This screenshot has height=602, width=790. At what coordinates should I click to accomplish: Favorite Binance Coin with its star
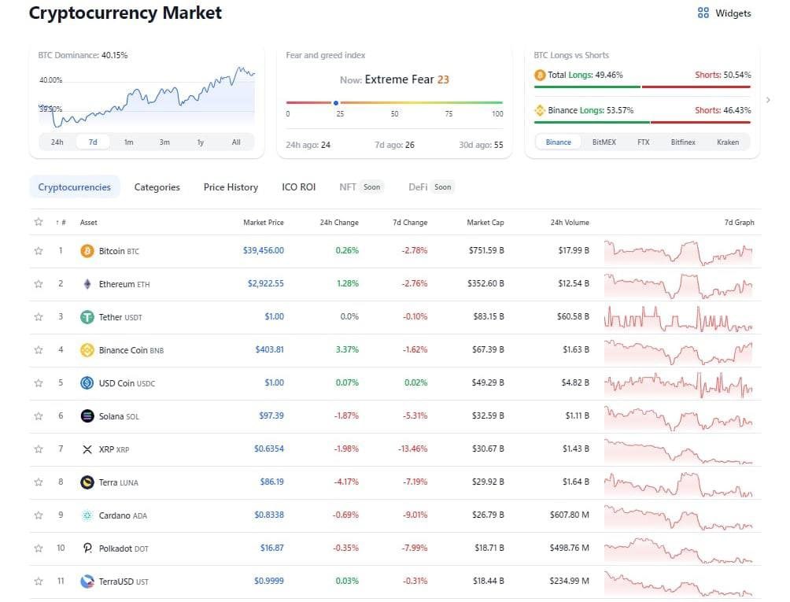[x=39, y=350]
